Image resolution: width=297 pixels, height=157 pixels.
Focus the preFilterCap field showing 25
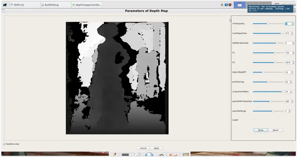[x=287, y=82]
